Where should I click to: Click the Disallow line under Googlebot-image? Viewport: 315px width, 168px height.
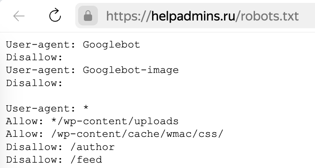35,83
